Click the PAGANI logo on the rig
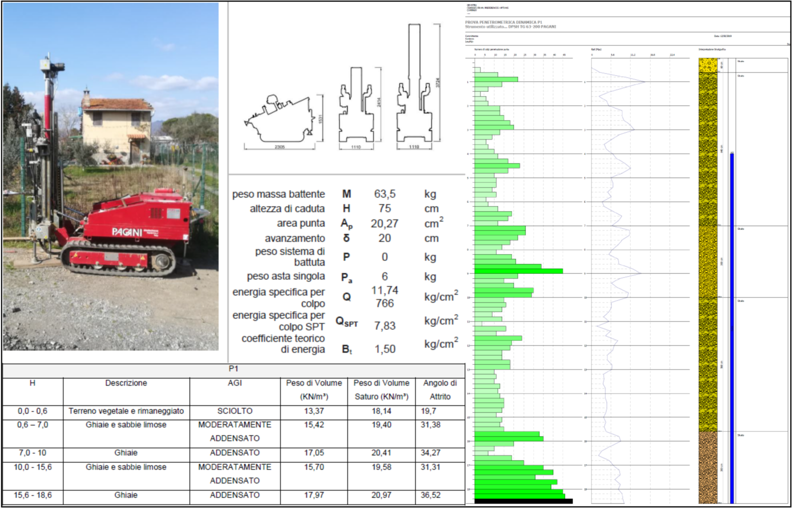Viewport: 792px width, 508px height. [127, 232]
